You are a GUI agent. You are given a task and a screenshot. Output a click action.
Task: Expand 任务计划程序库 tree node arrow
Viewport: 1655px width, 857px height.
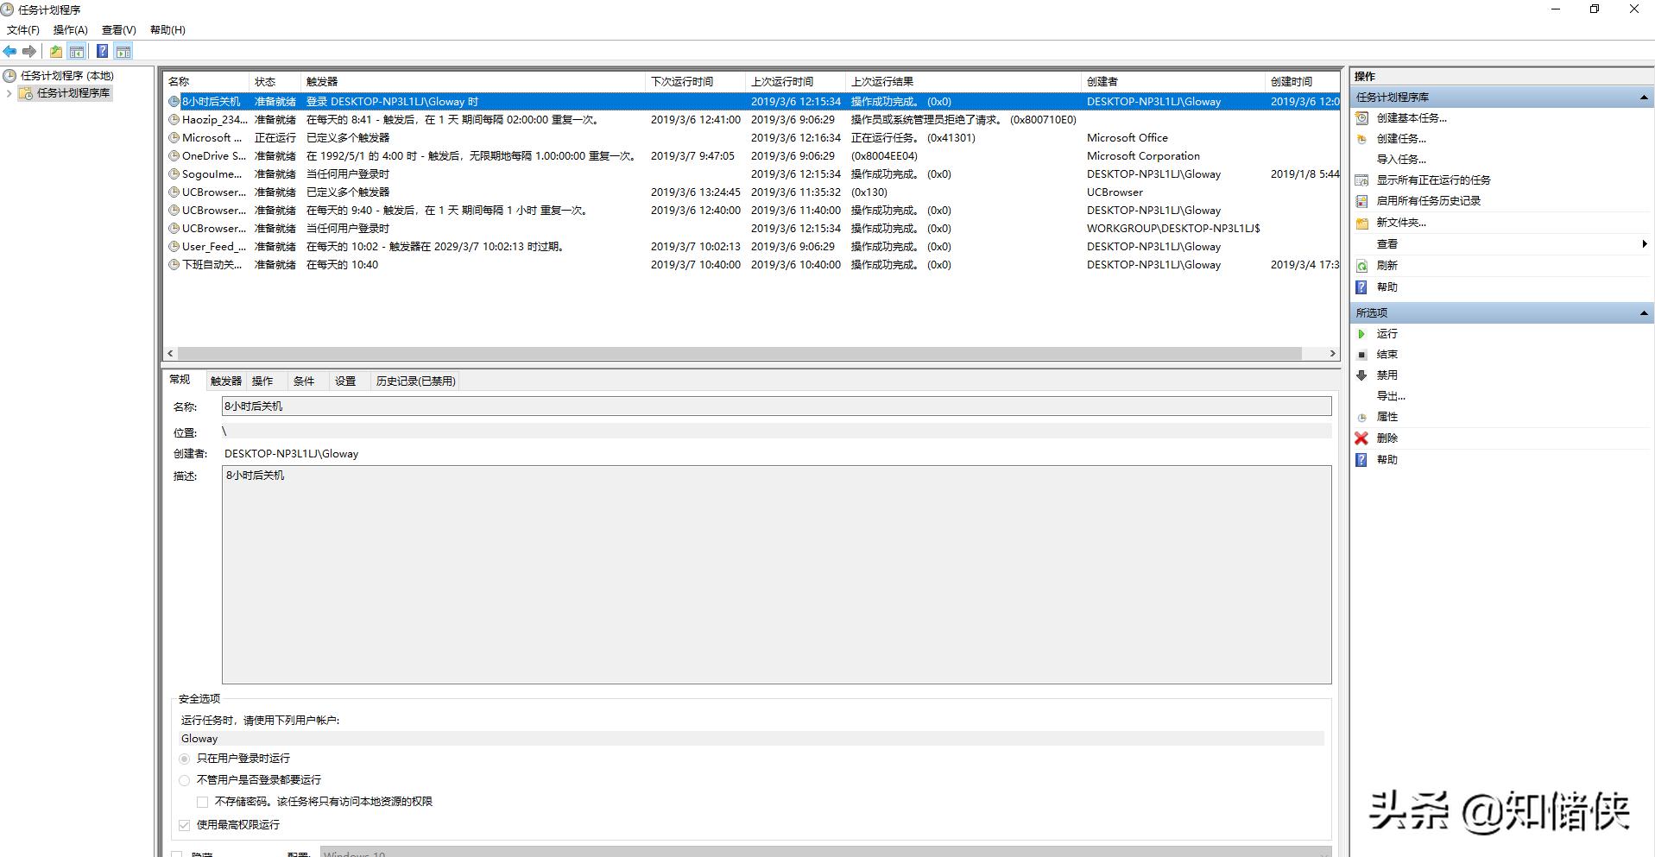coord(9,93)
